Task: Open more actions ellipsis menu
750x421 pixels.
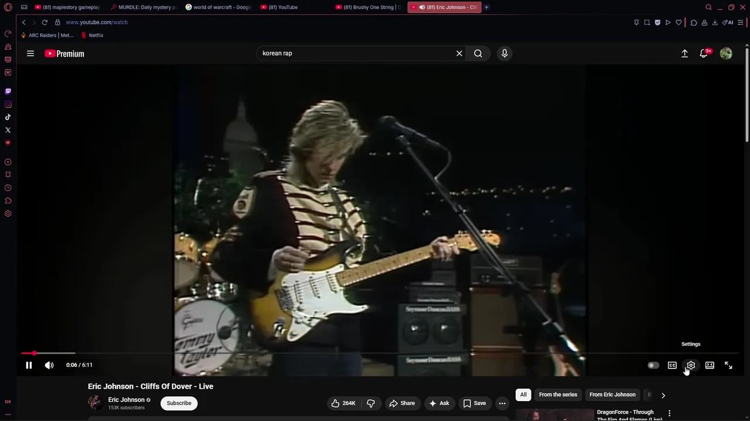Action: pyautogui.click(x=502, y=403)
